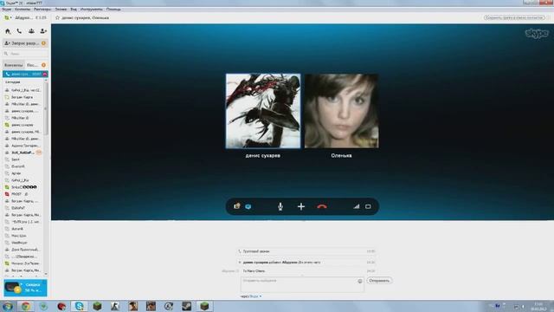Toggle full screen from the call bar

(x=368, y=206)
